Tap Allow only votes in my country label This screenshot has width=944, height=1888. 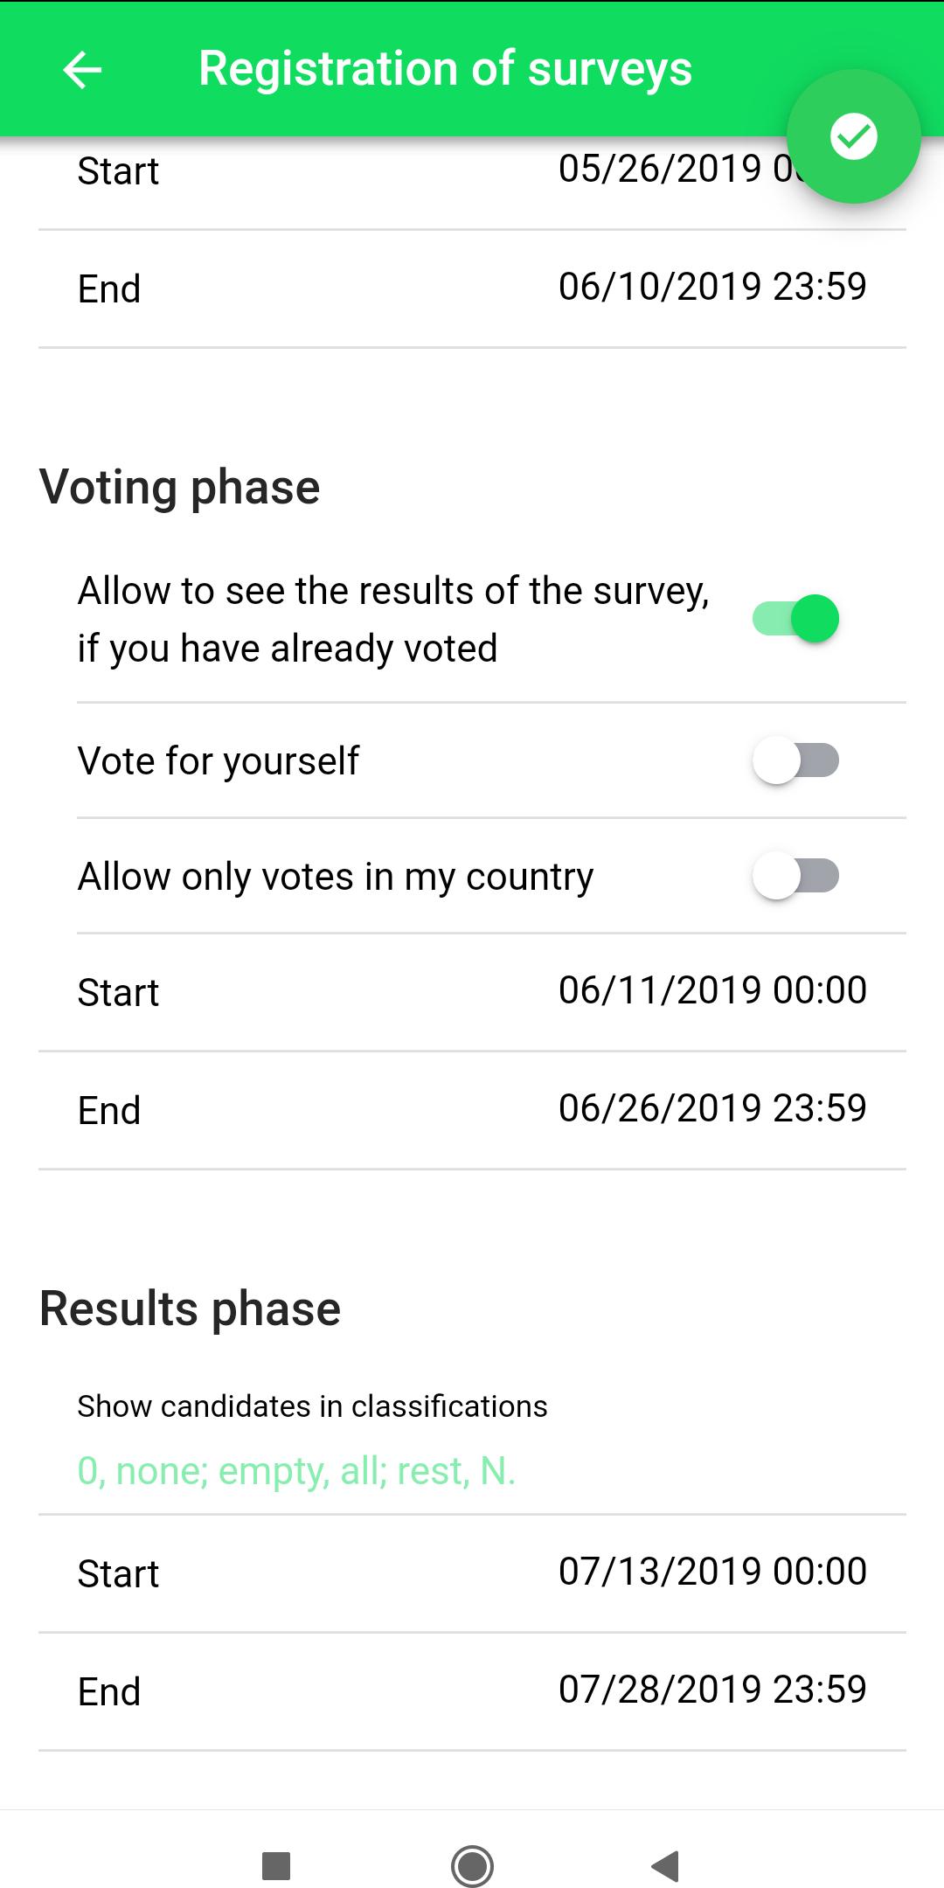pyautogui.click(x=336, y=876)
